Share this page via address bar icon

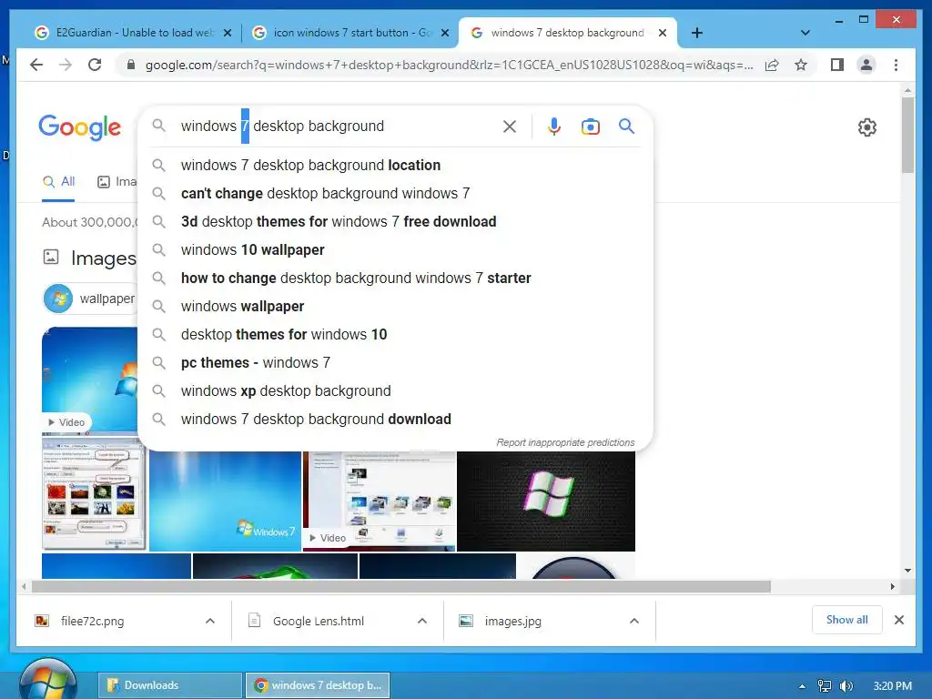click(772, 65)
